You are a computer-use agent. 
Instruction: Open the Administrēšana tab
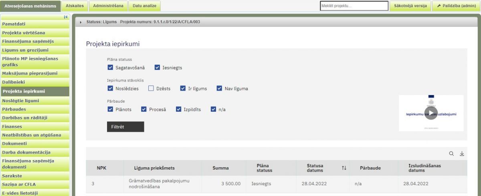tap(109, 6)
